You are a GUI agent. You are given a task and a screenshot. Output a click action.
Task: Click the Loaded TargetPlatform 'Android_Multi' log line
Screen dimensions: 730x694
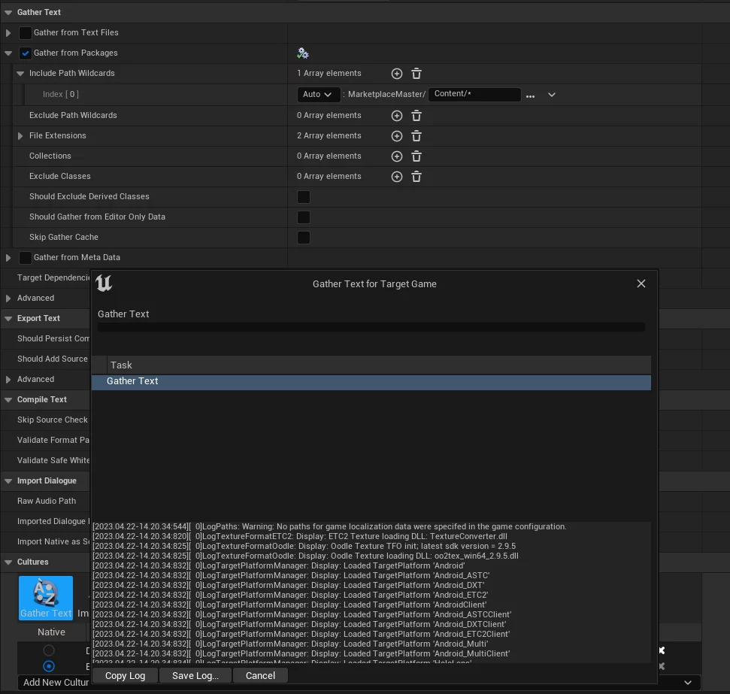tap(290, 644)
